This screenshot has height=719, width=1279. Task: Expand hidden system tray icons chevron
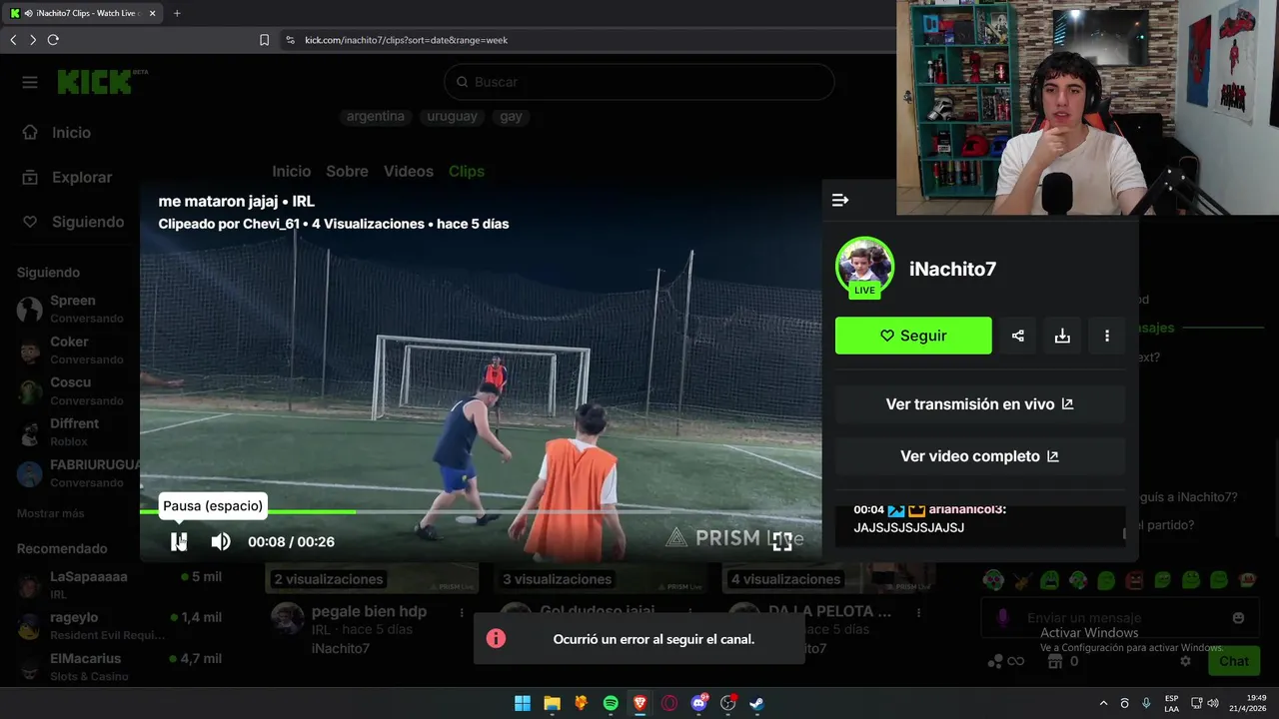[x=1103, y=703]
